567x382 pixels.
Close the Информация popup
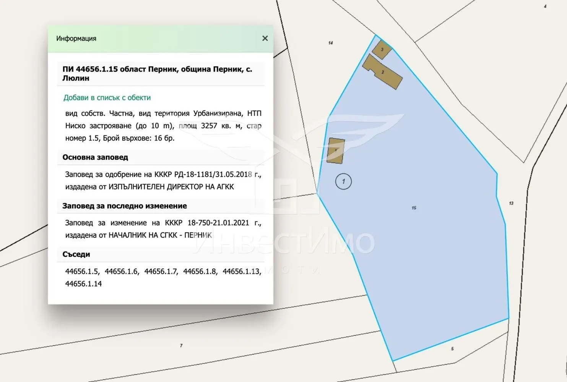[265, 38]
